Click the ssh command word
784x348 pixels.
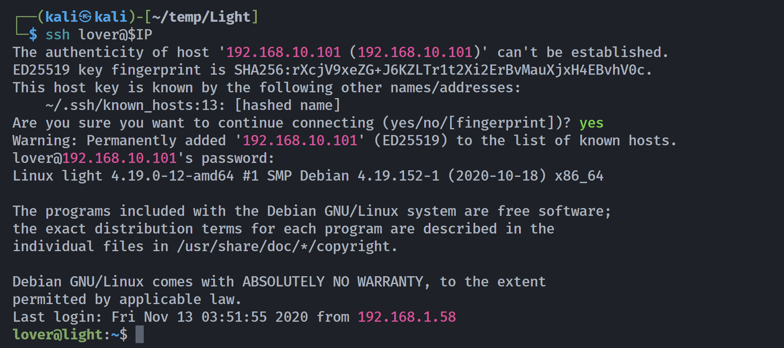[57, 34]
